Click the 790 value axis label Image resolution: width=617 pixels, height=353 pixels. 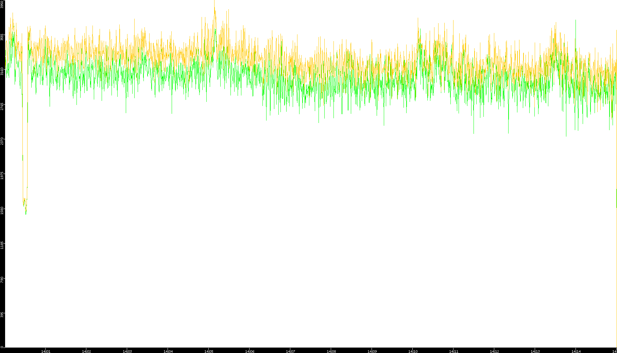tap(2, 280)
